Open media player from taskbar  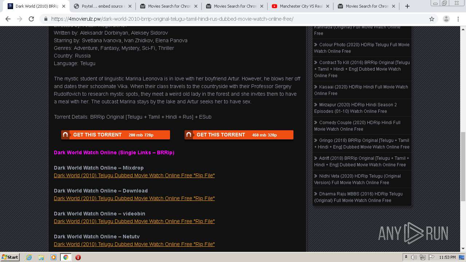click(54, 257)
